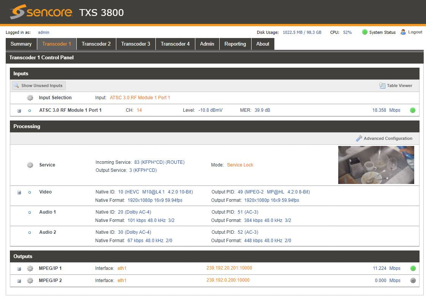Click the green System Status indicator
Image resolution: width=426 pixels, height=298 pixels.
[365, 32]
